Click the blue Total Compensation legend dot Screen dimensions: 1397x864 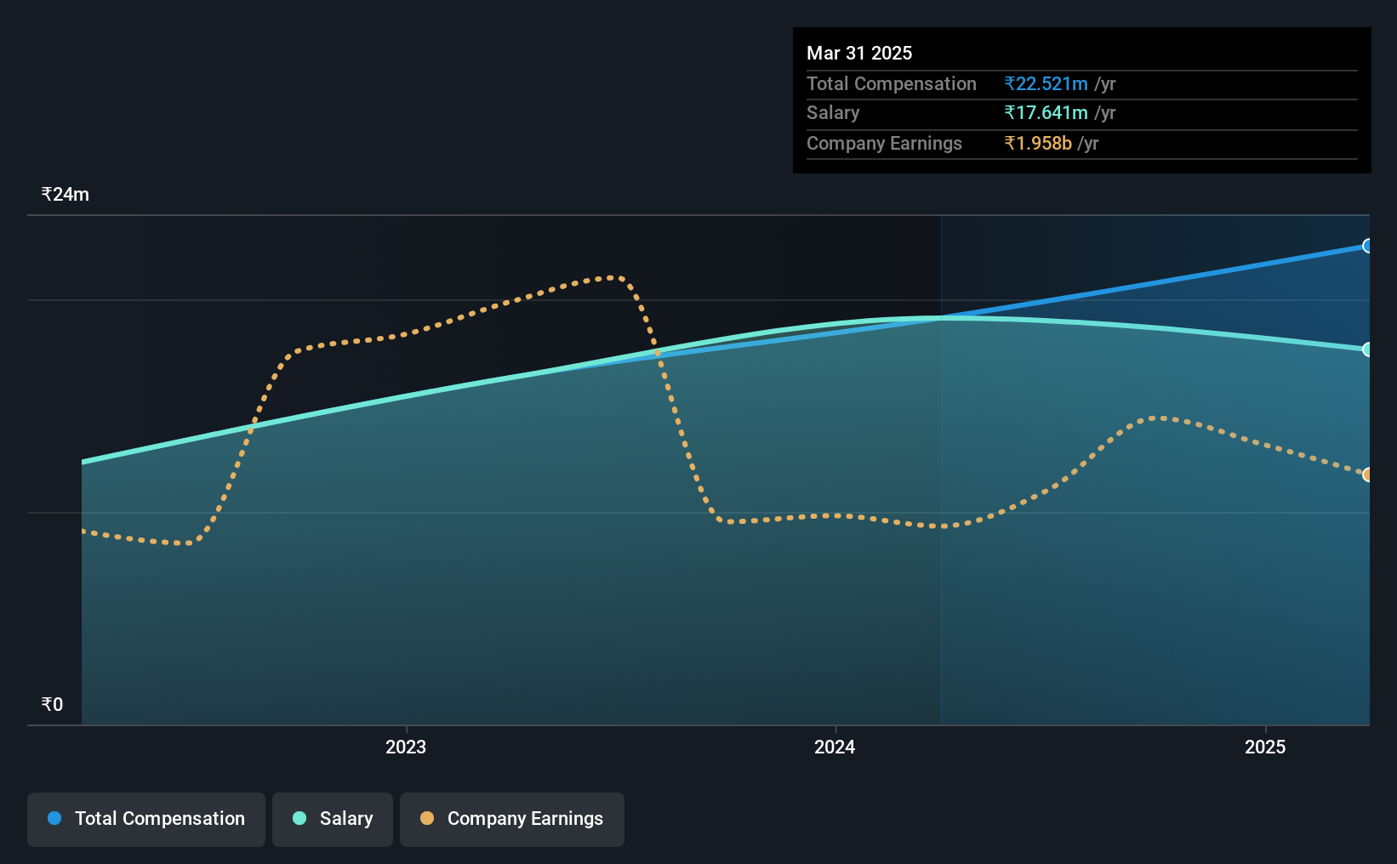click(54, 818)
